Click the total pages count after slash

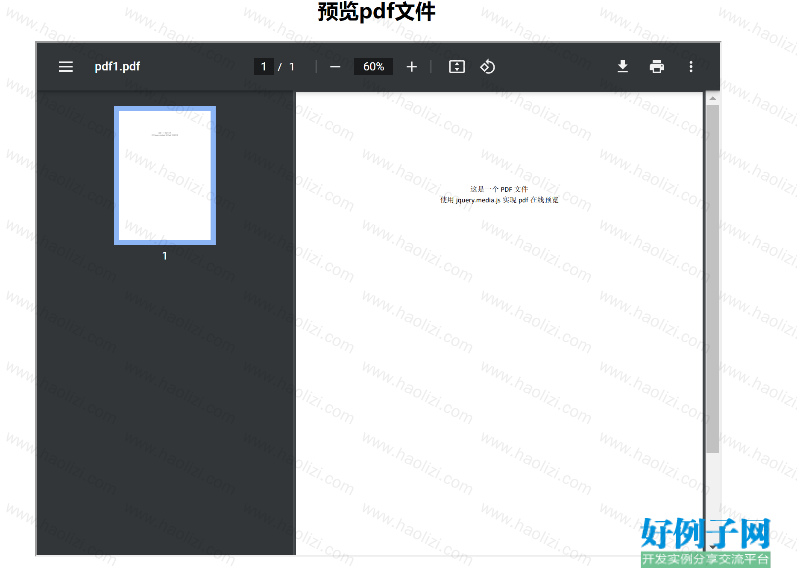(292, 67)
